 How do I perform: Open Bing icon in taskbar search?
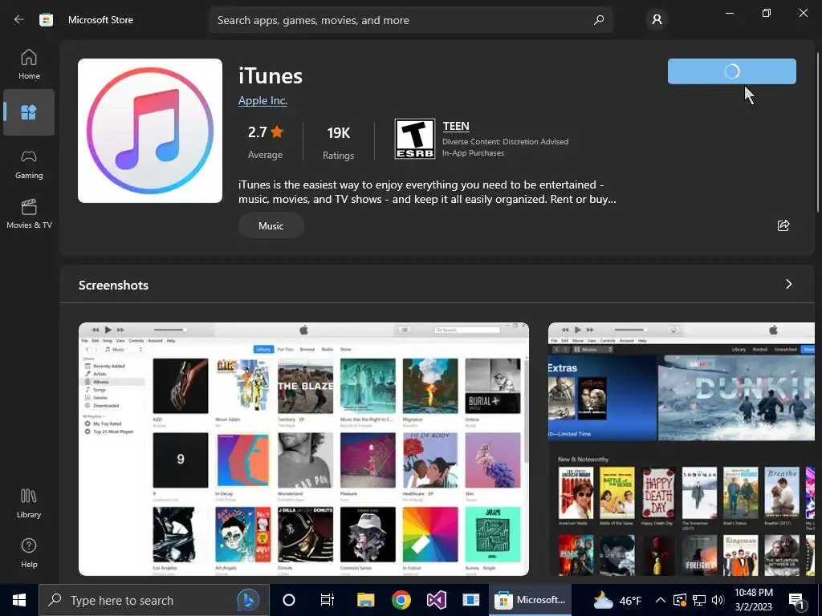tap(248, 600)
